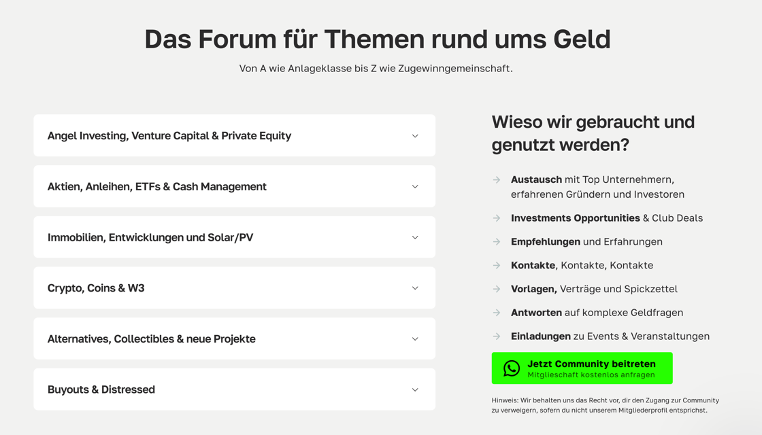
Task: Click arrow icon beside Austausch bullet
Action: (497, 180)
